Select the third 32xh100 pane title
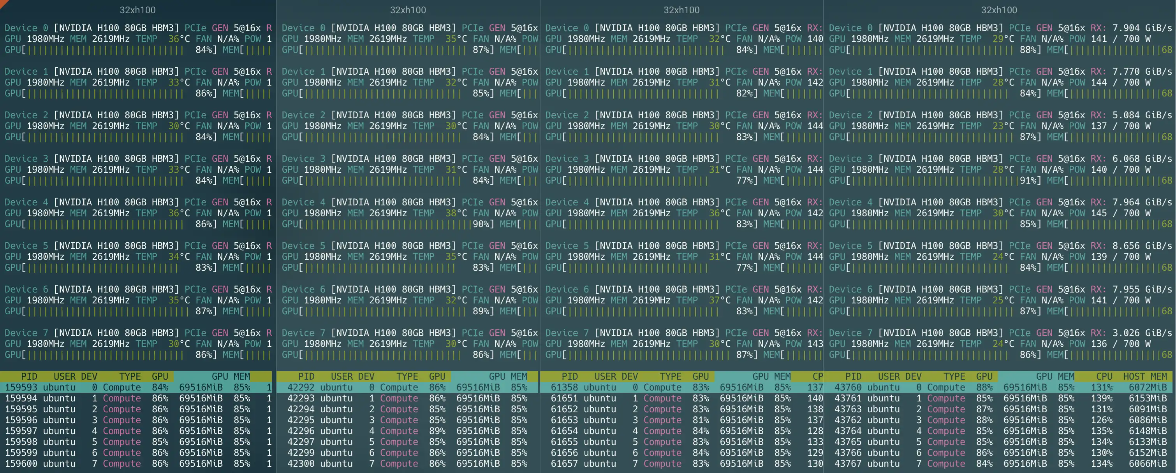Image resolution: width=1176 pixels, height=473 pixels. (681, 10)
